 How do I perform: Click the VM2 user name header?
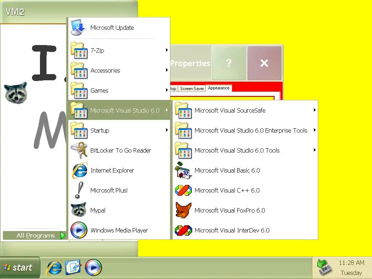coord(15,12)
